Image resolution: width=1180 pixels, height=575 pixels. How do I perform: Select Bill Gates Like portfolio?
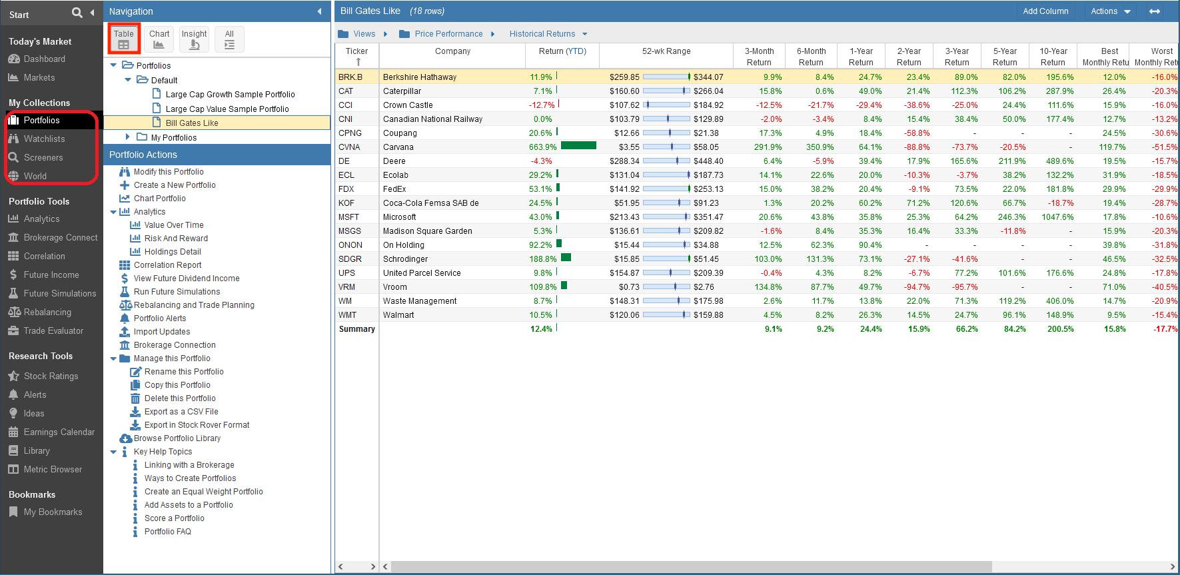click(x=192, y=123)
